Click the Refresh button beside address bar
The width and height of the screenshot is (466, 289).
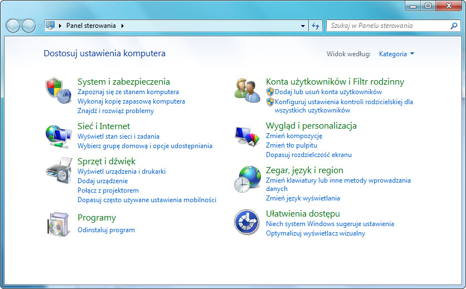pyautogui.click(x=315, y=26)
